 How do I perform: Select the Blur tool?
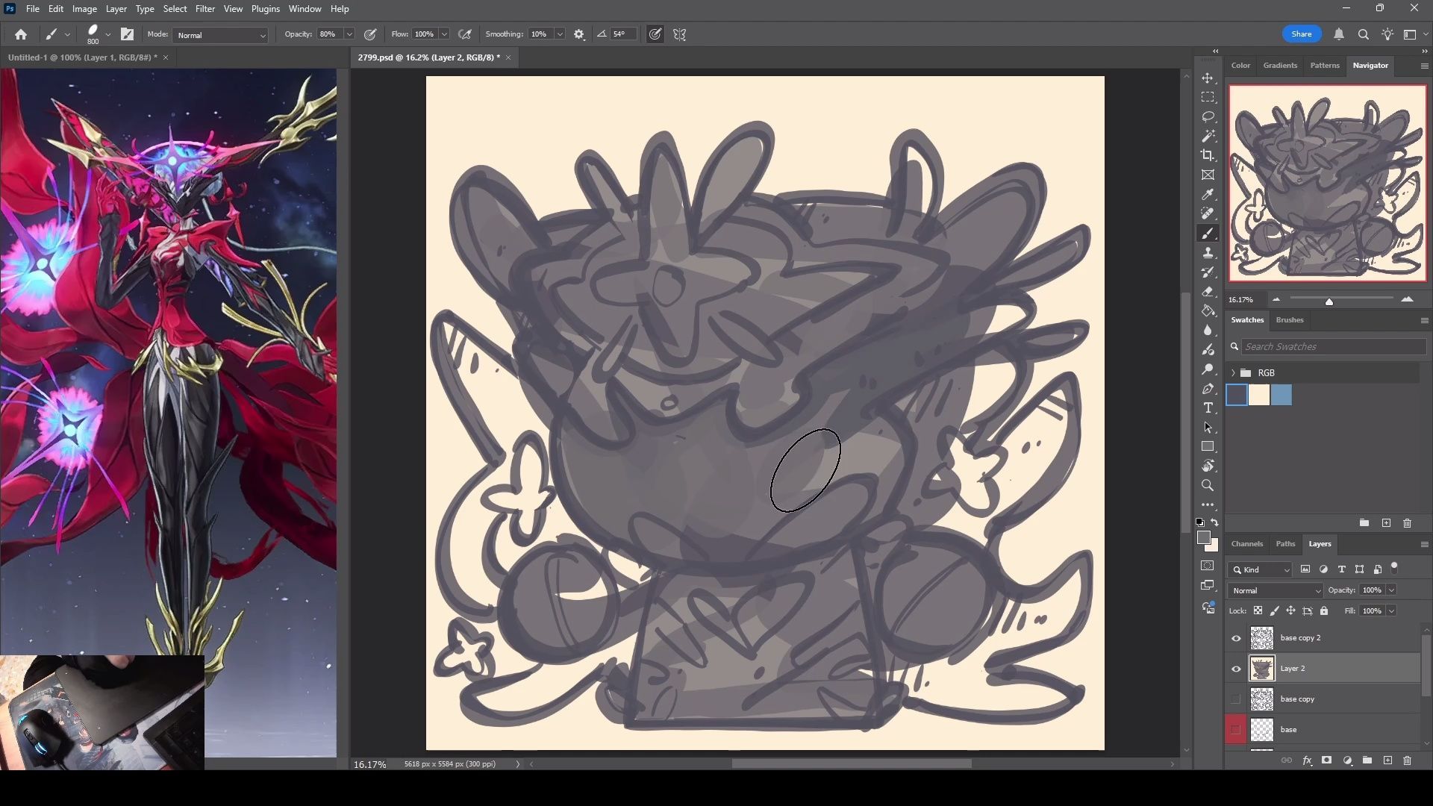pyautogui.click(x=1208, y=331)
